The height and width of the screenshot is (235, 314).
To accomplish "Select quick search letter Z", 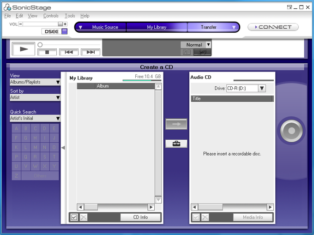I will pos(17,176).
